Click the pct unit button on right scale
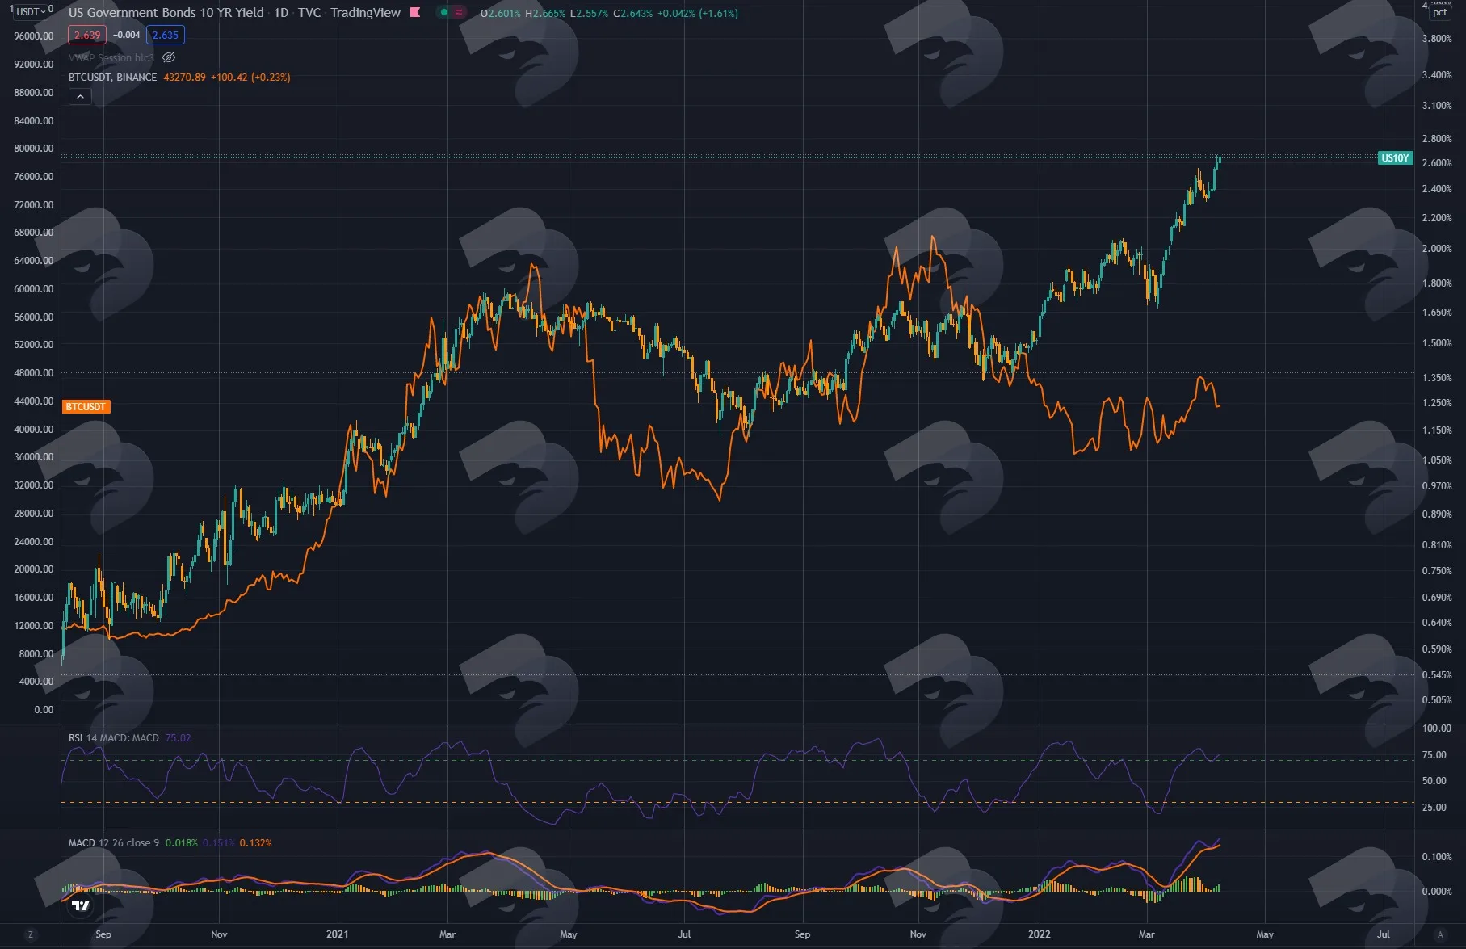The image size is (1466, 949). [x=1439, y=12]
